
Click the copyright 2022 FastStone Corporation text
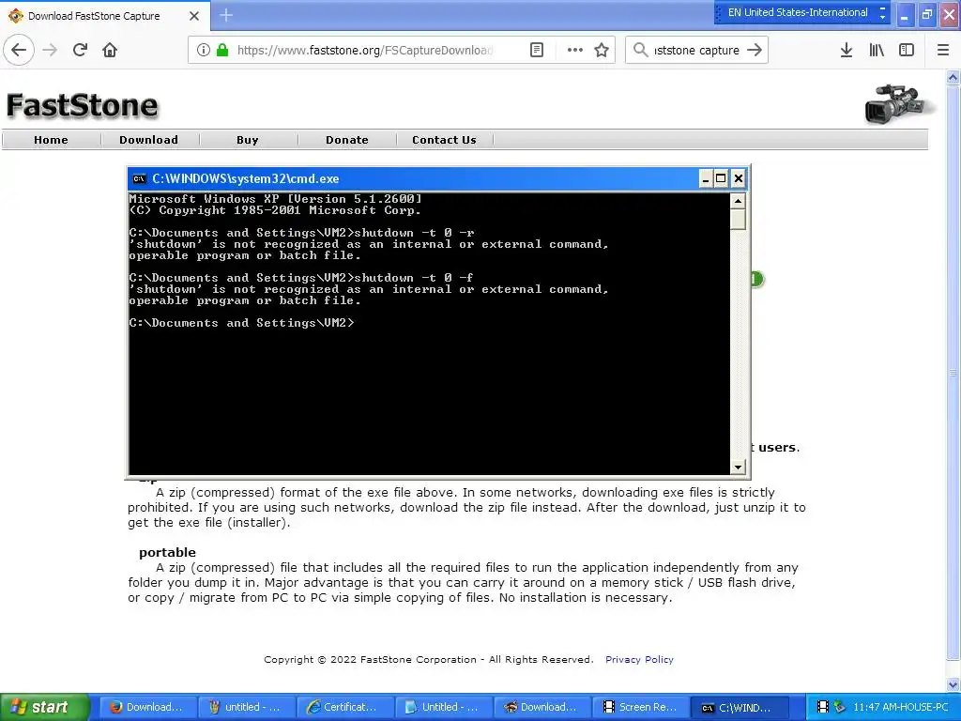(428, 659)
